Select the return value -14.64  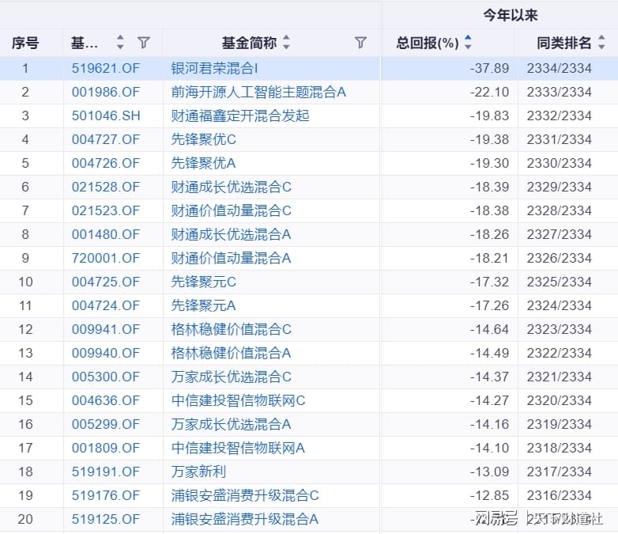tap(489, 329)
